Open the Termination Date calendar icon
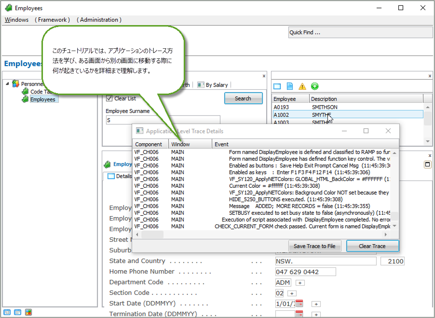 click(299, 314)
